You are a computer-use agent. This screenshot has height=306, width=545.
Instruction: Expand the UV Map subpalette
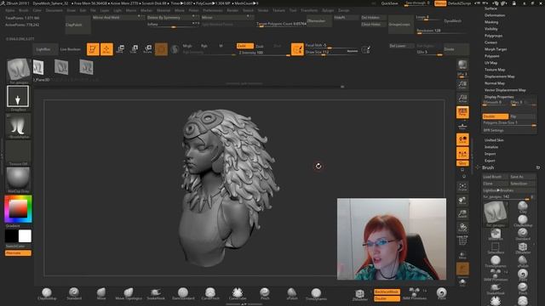tap(490, 63)
